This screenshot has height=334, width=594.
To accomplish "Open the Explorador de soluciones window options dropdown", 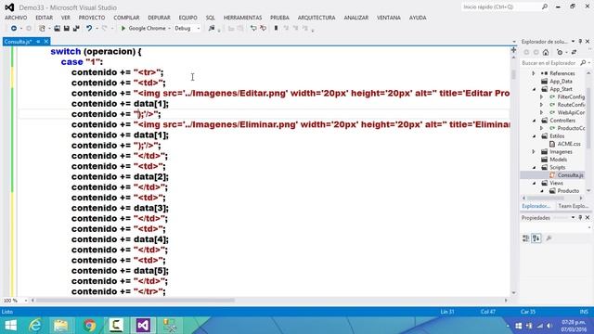I will point(574,41).
